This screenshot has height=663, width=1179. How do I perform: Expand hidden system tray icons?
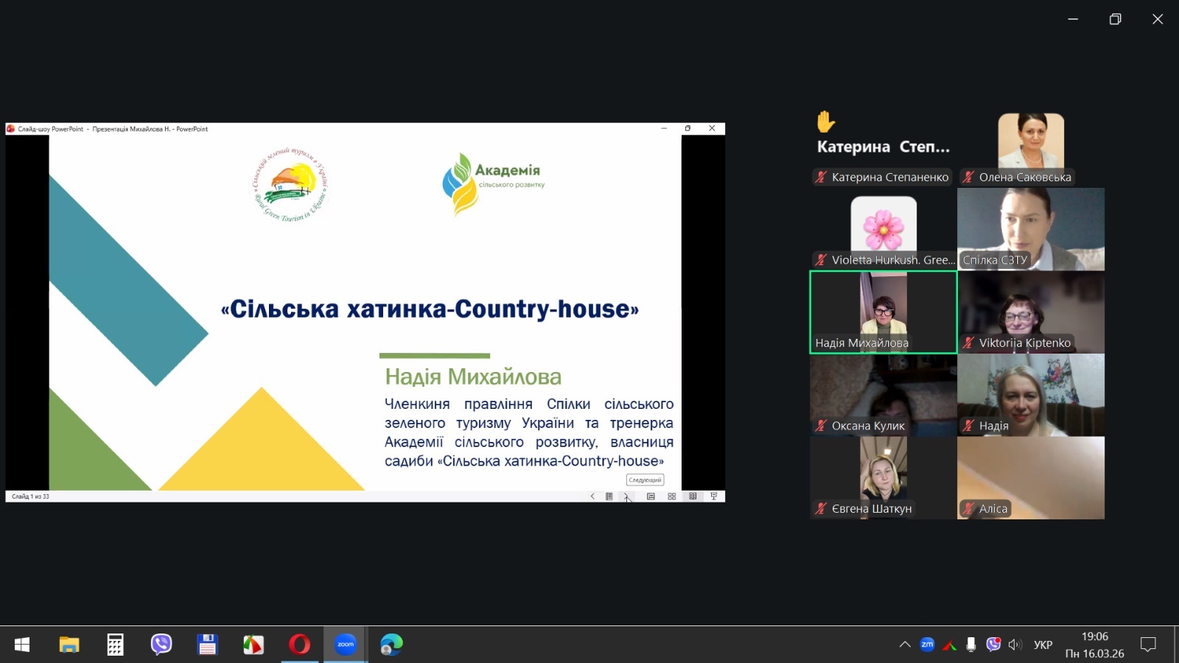905,645
